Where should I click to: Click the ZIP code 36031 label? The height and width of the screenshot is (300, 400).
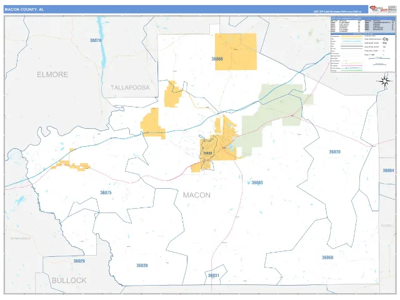point(214,275)
